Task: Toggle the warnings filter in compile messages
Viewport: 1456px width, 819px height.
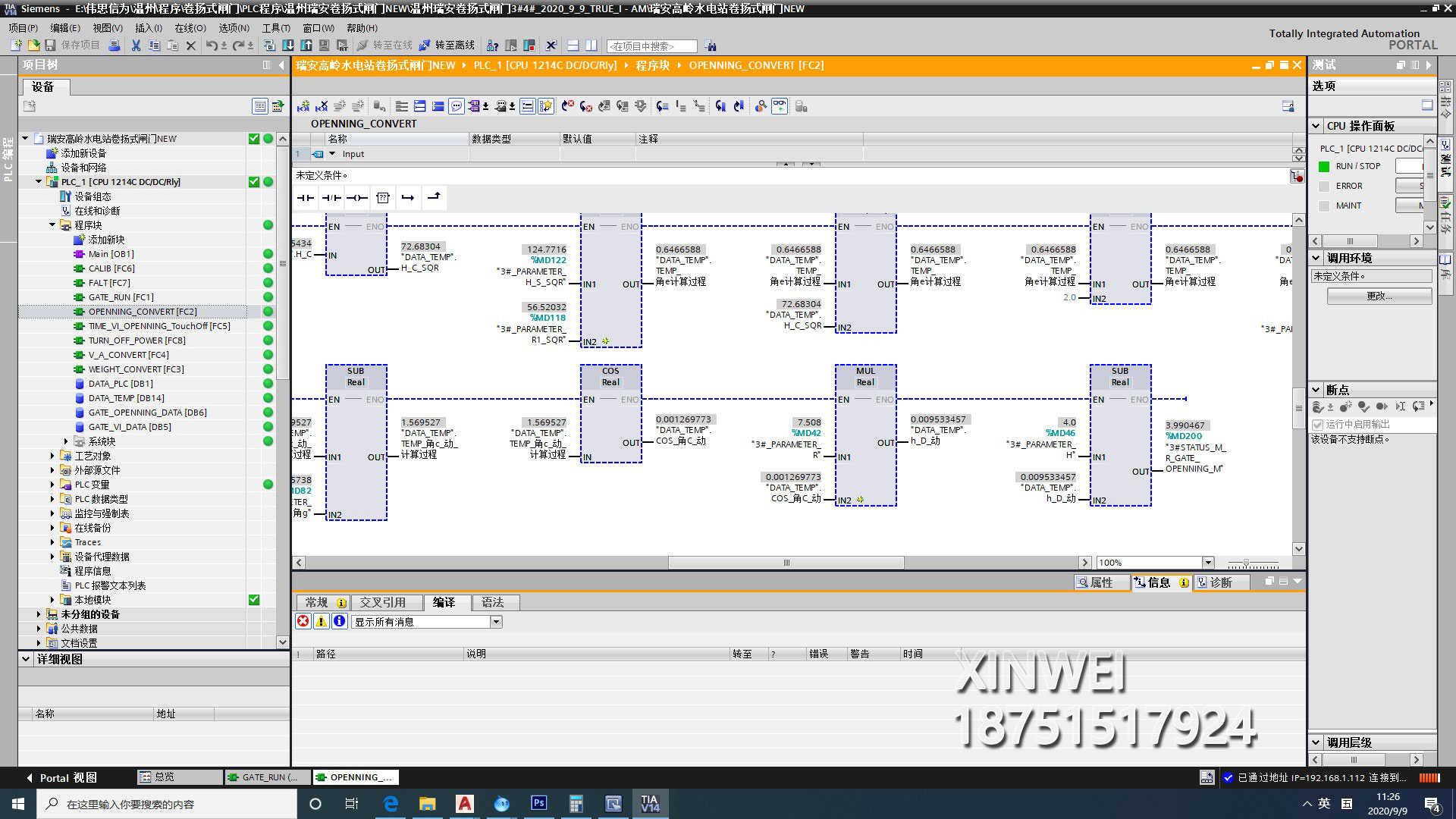Action: click(x=322, y=621)
